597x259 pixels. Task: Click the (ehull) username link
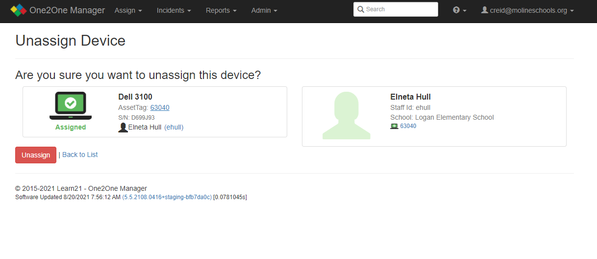point(174,128)
